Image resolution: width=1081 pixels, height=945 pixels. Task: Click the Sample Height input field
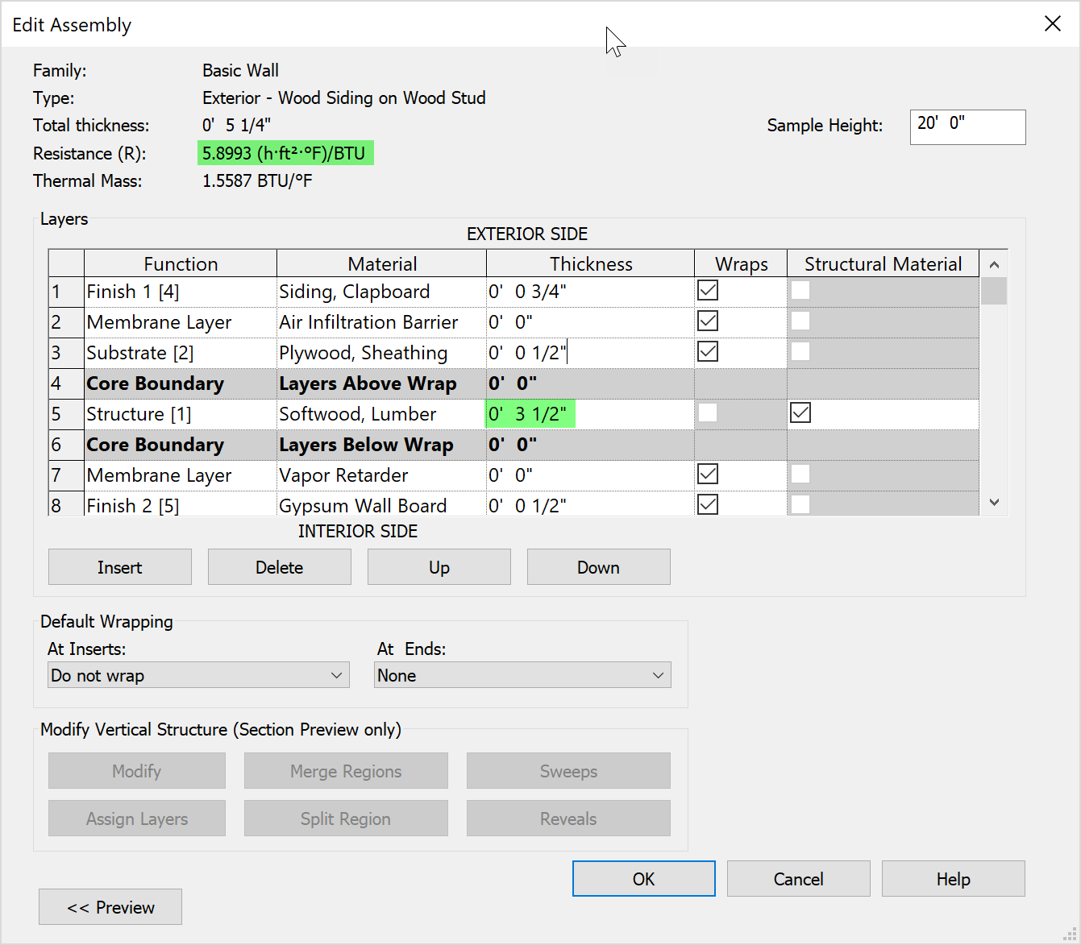[967, 126]
